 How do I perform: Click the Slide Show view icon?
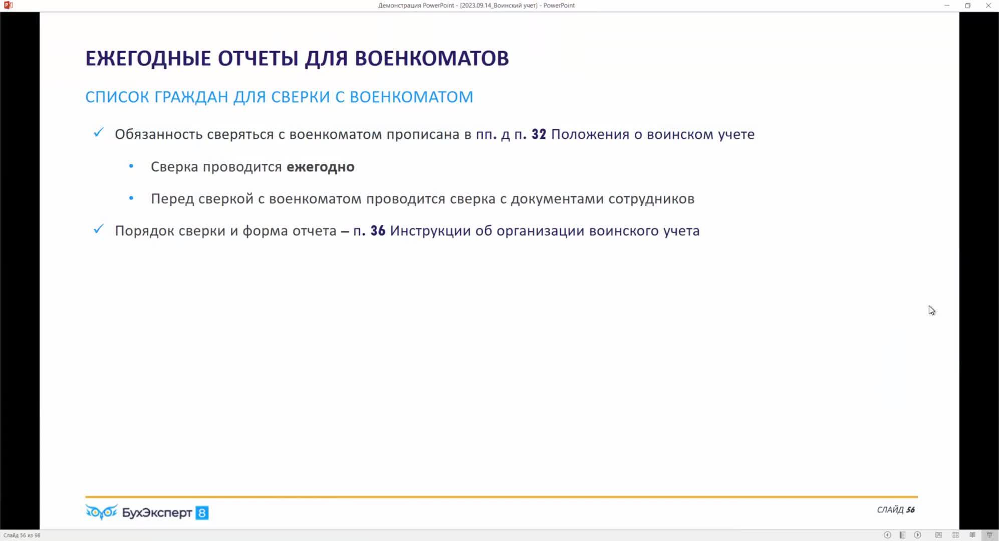(x=989, y=535)
